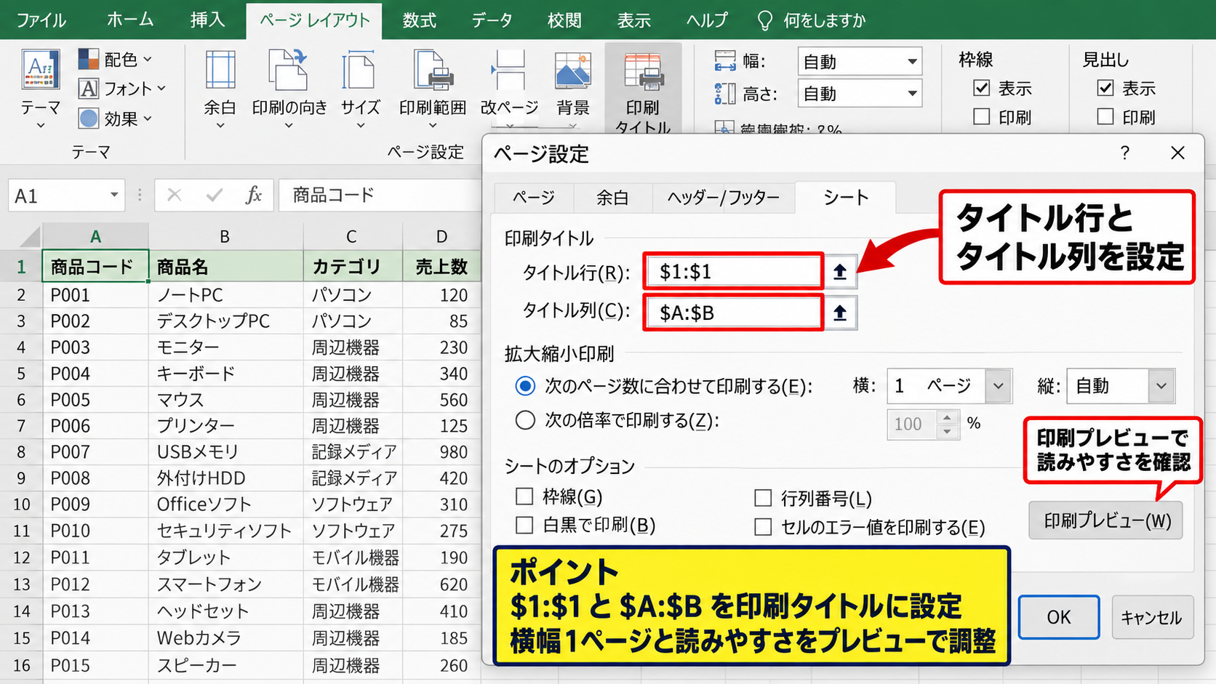Expand the Name Box dropdown arrow
Screen dimensions: 1216x684
pyautogui.click(x=114, y=195)
